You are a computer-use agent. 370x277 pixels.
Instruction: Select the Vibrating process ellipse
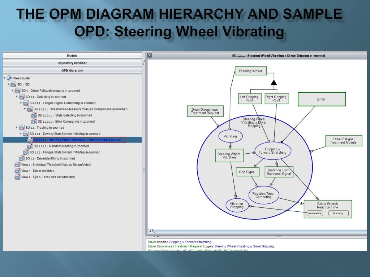pyautogui.click(x=230, y=136)
